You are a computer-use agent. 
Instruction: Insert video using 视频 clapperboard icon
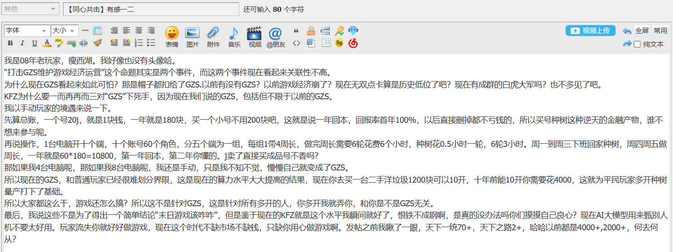[254, 36]
